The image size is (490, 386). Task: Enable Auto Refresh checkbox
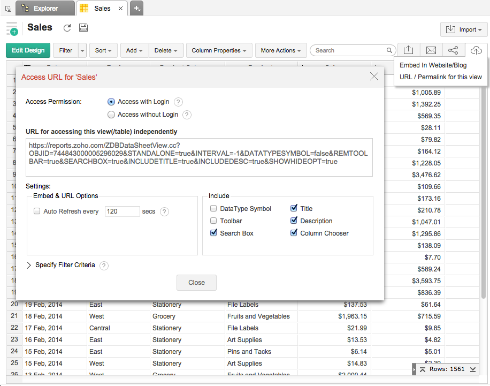pos(37,211)
